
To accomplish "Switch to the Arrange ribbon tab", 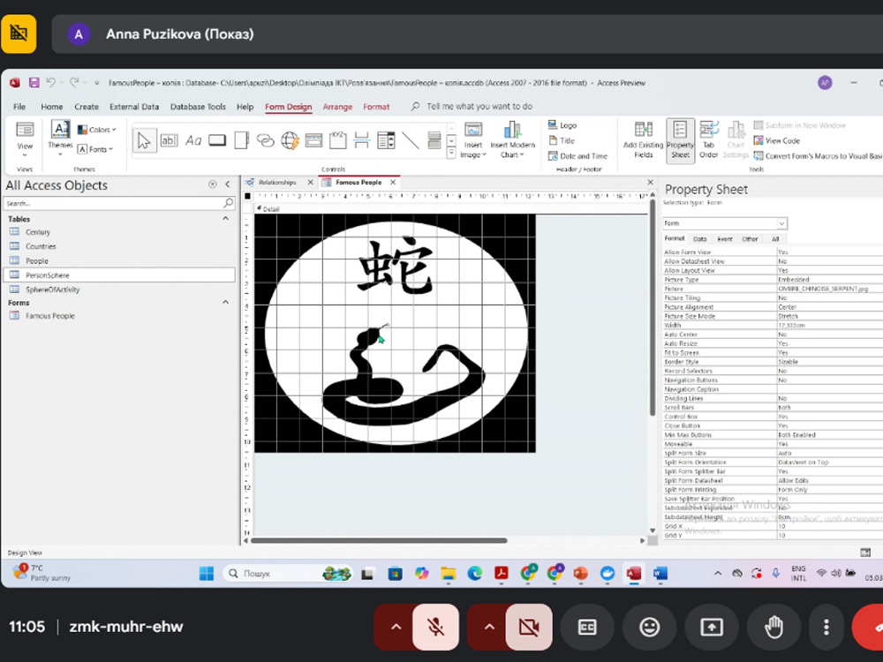I will (x=337, y=107).
